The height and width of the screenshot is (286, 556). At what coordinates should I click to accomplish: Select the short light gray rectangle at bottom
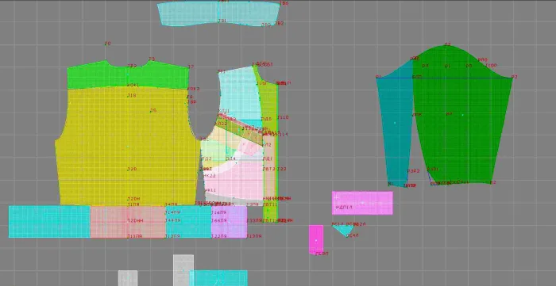(x=128, y=278)
